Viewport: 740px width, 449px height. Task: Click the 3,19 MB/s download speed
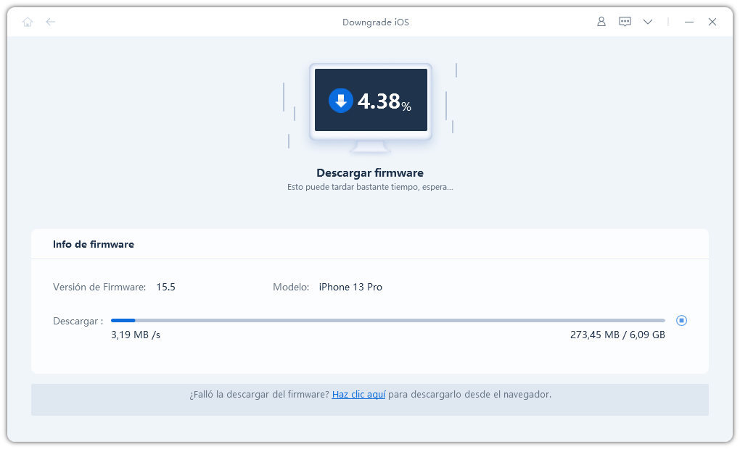tap(136, 335)
